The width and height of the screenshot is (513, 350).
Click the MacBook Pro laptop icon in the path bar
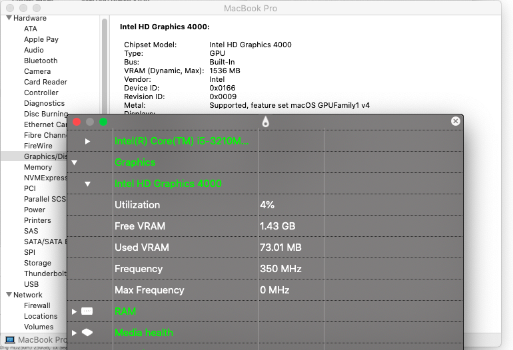click(10, 340)
